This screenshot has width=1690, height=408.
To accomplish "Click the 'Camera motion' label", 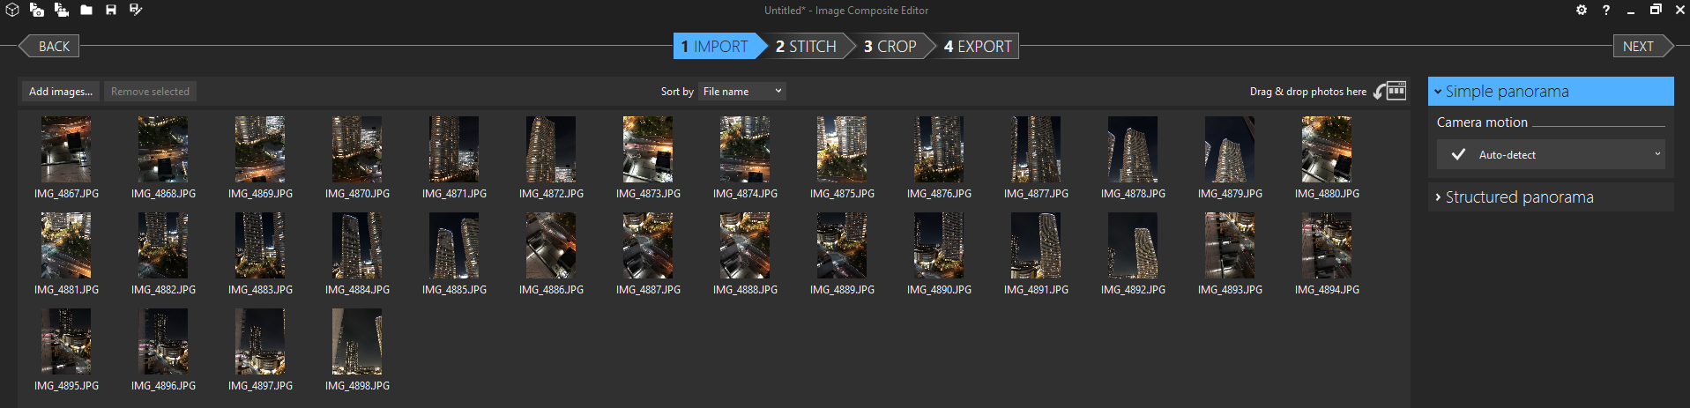I will click(x=1482, y=122).
